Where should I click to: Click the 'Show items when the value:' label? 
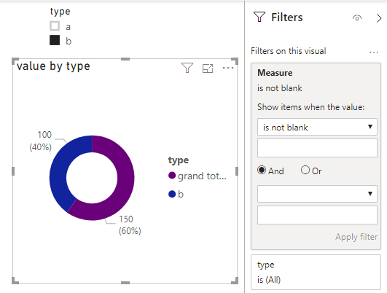[310, 107]
